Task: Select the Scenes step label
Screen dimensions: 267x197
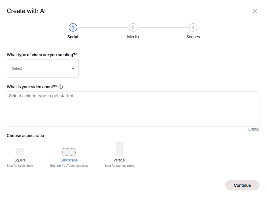Action: 193,37
